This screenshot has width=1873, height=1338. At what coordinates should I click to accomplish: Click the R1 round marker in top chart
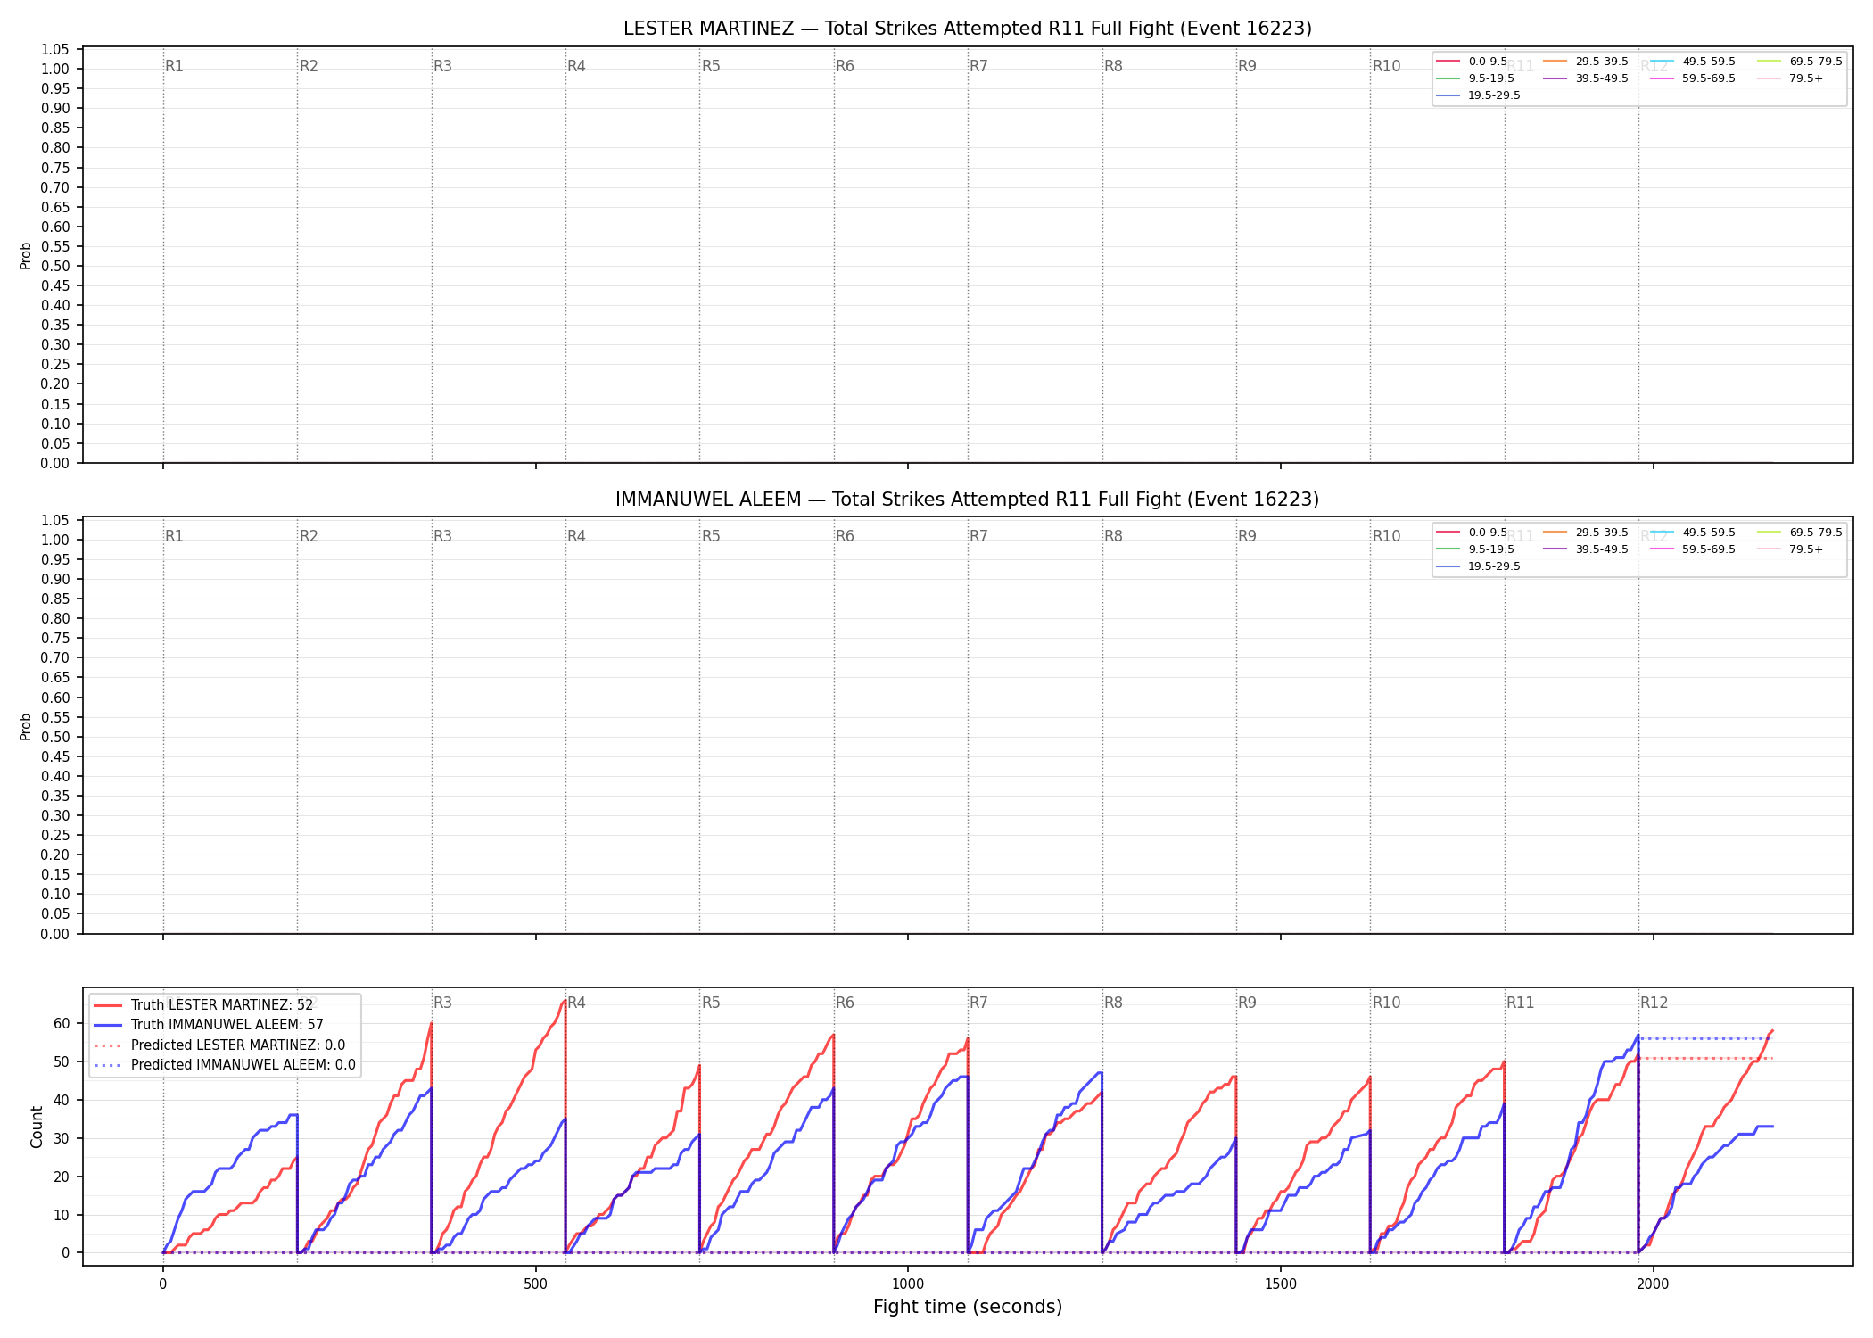[x=174, y=66]
